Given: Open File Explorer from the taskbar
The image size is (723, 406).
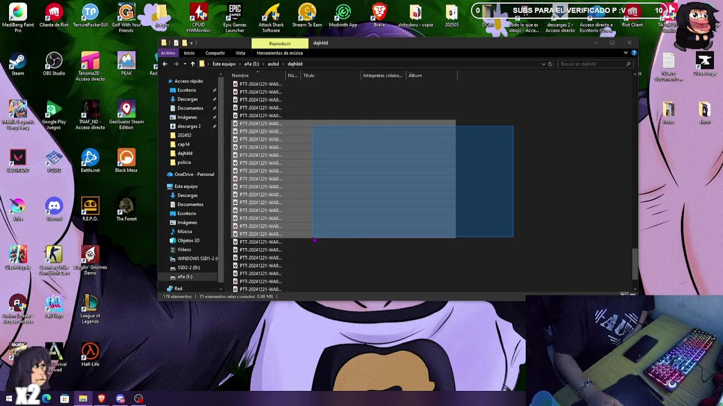Looking at the screenshot, I should 83,399.
